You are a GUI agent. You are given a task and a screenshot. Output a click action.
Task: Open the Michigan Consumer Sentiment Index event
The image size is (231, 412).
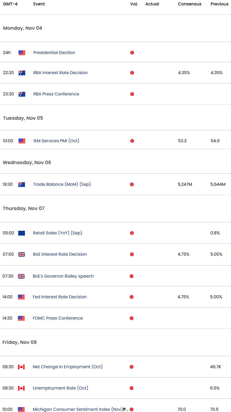(x=80, y=409)
